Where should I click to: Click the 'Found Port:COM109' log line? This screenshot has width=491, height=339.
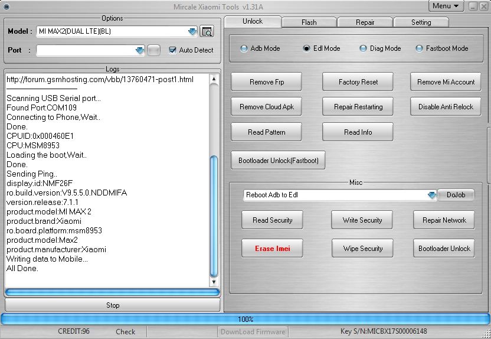click(42, 107)
